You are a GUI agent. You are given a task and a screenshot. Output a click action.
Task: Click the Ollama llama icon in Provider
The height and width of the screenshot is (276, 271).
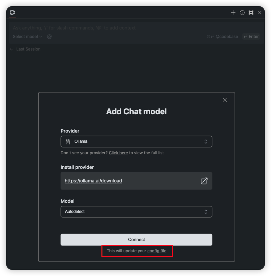pos(68,141)
